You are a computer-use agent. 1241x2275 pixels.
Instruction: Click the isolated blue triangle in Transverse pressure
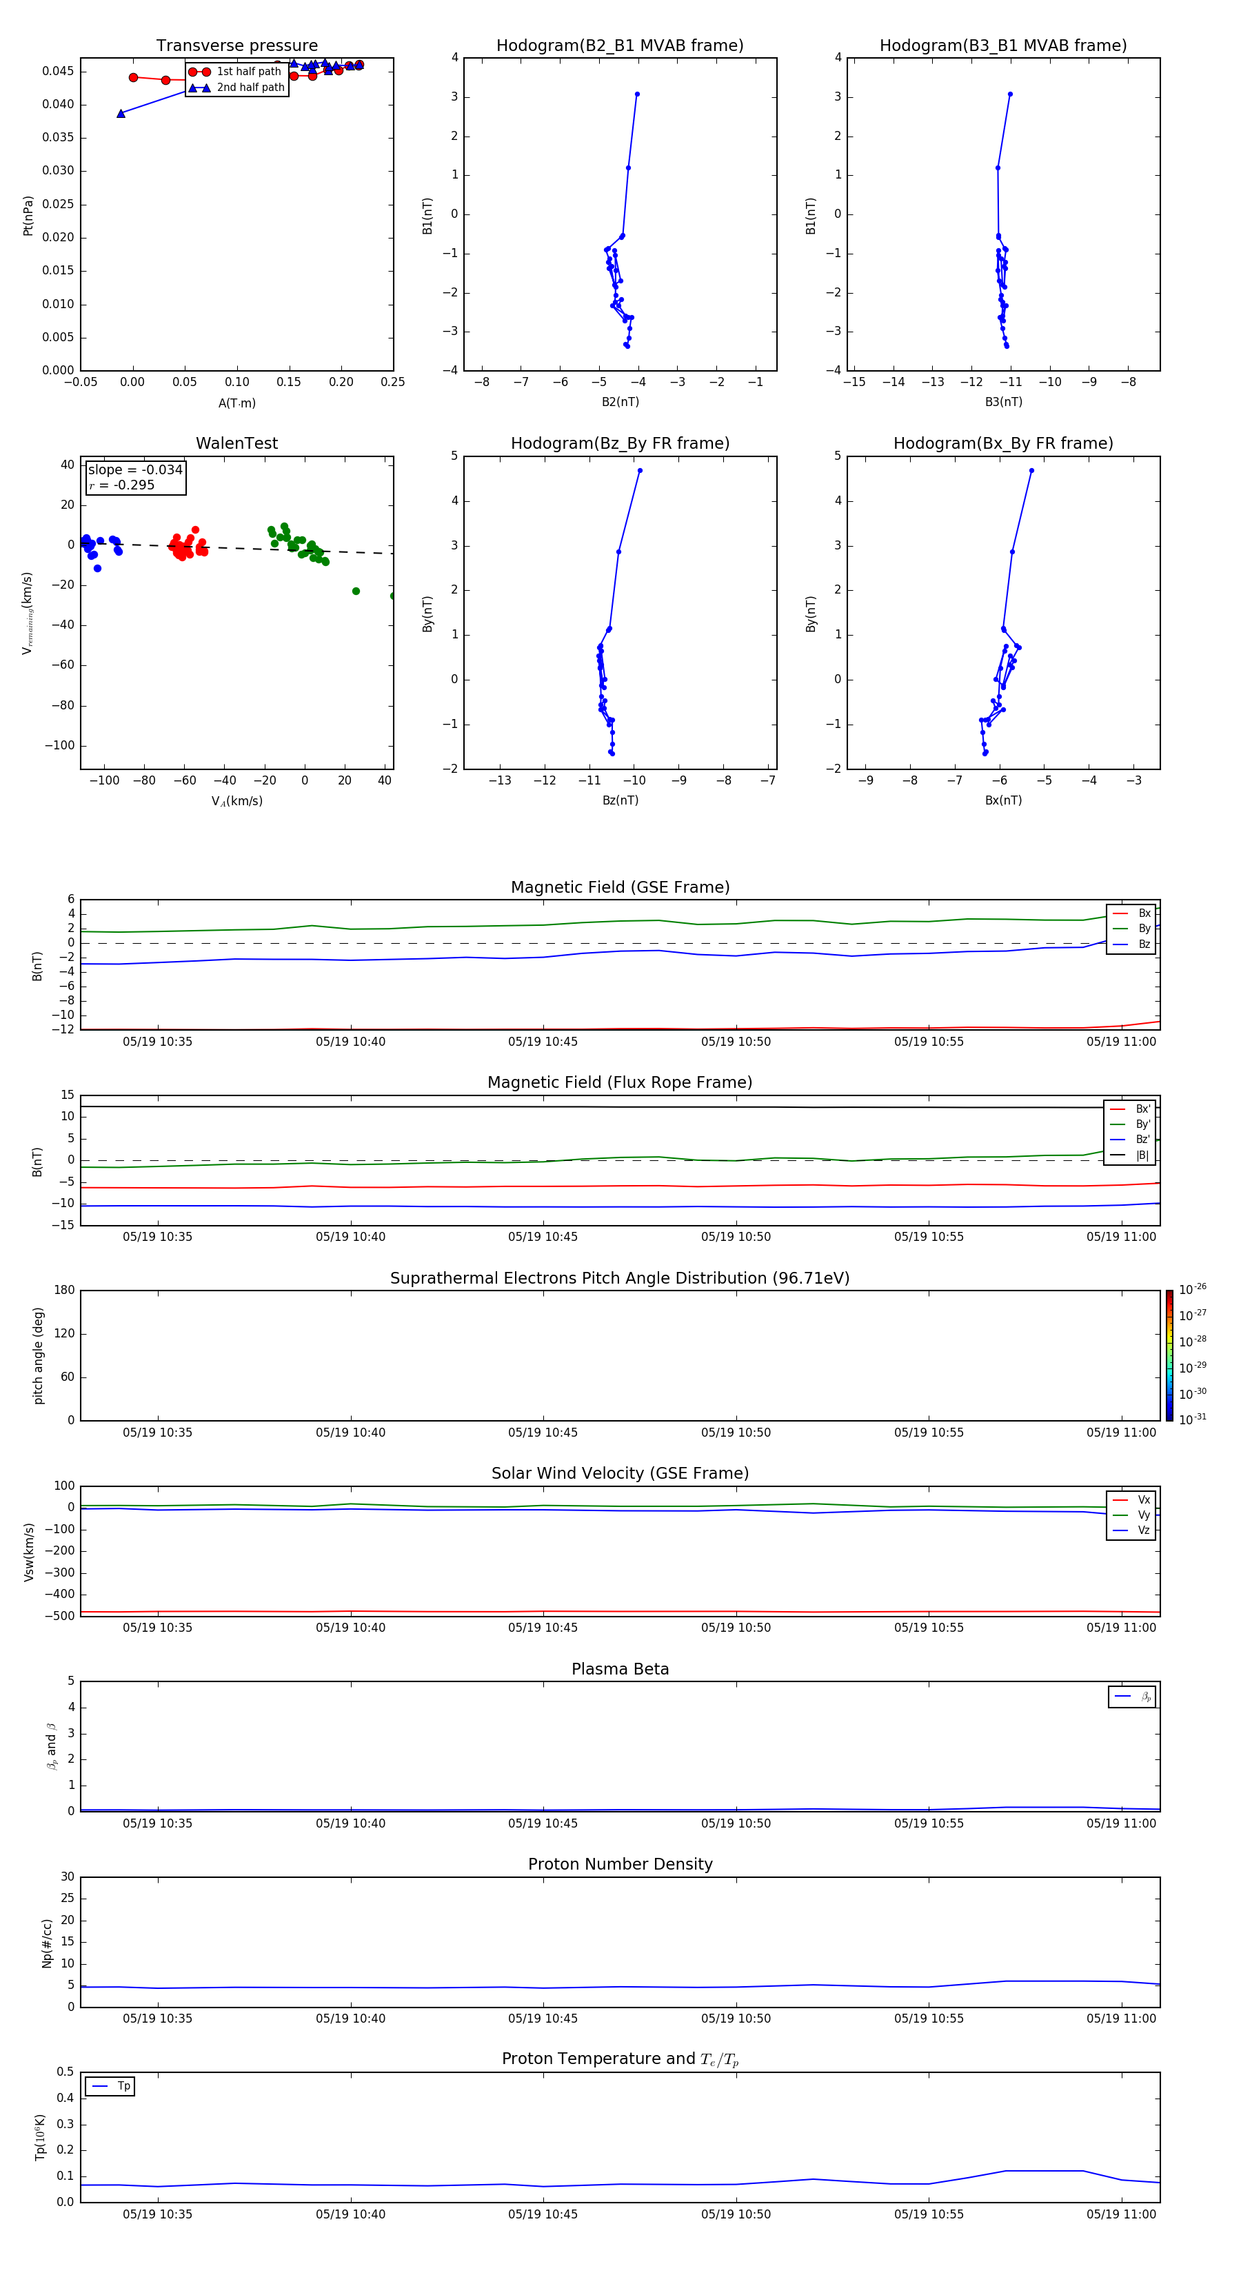coord(121,113)
